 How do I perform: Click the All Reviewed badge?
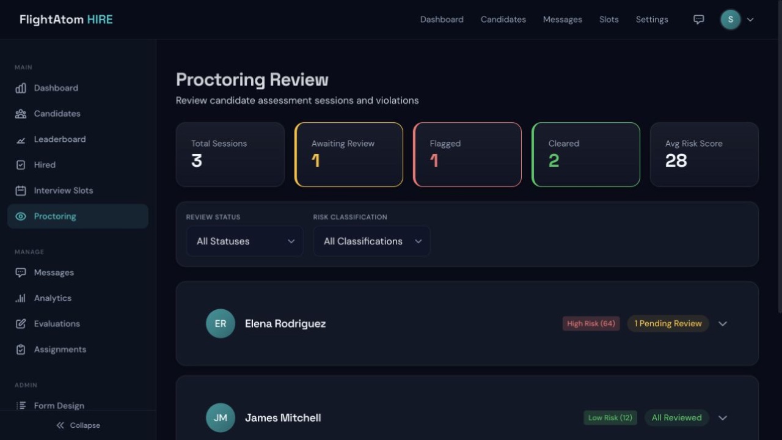point(676,418)
